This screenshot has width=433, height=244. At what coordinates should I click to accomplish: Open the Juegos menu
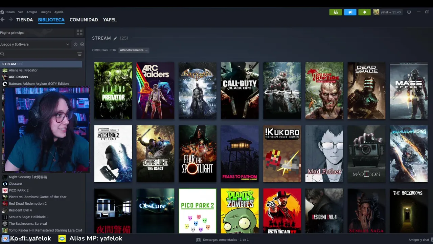coord(46,12)
